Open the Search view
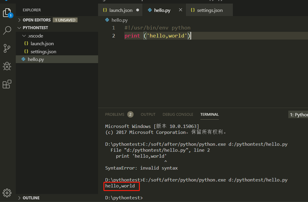 click(x=7, y=30)
